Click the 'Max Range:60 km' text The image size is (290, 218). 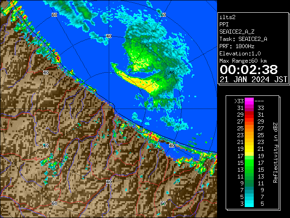(243, 61)
